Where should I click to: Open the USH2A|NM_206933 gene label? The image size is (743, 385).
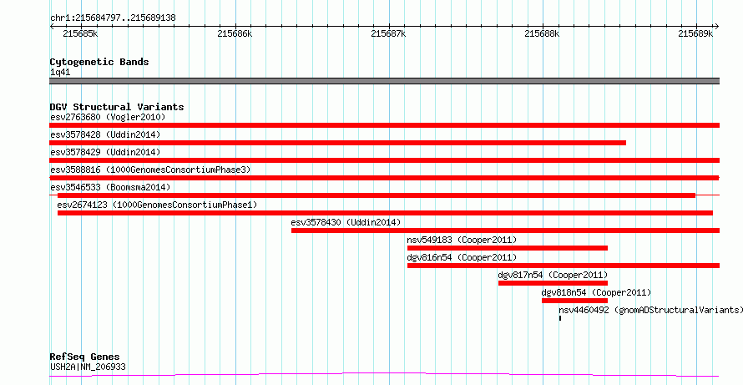pyautogui.click(x=88, y=367)
